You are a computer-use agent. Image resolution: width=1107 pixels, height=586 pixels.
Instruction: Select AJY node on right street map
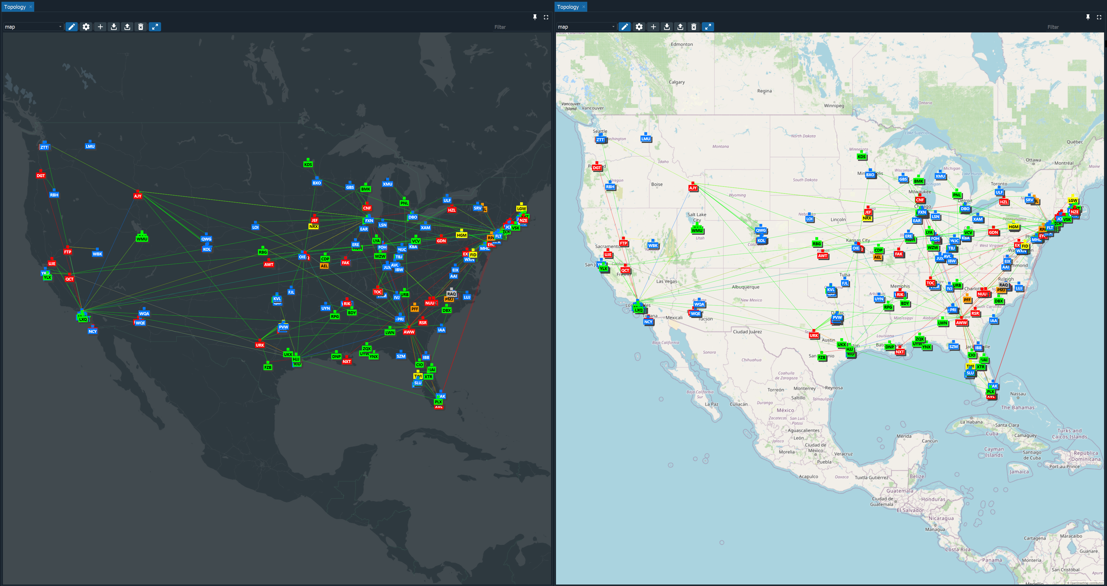(693, 188)
